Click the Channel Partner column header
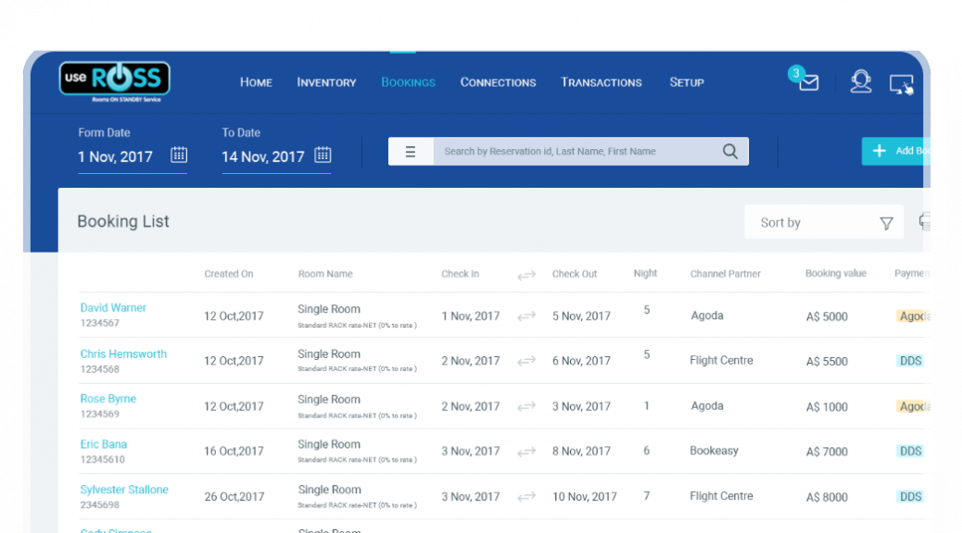The width and height of the screenshot is (962, 533). point(725,274)
